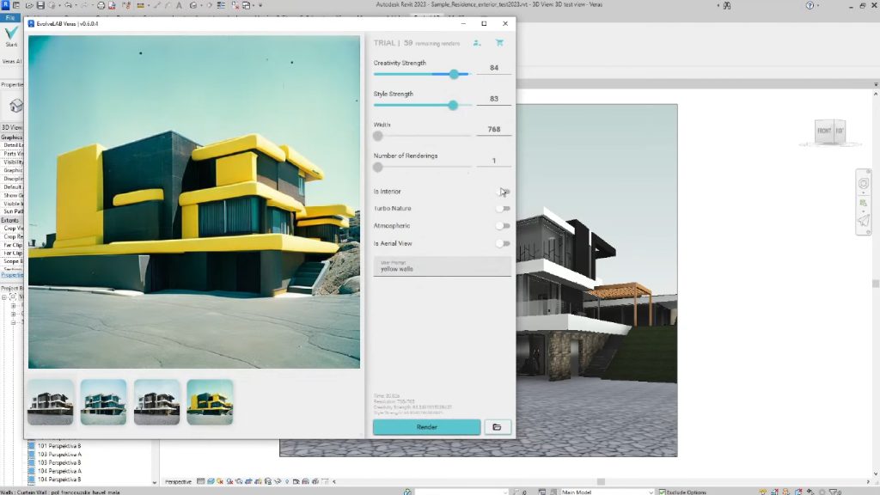Turn on the Turbo Nature switch

click(503, 209)
